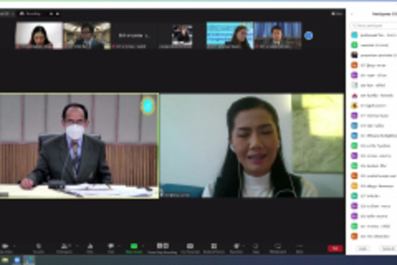Open the Apps icon in toolbar
397x265 pixels.
coord(256,246)
